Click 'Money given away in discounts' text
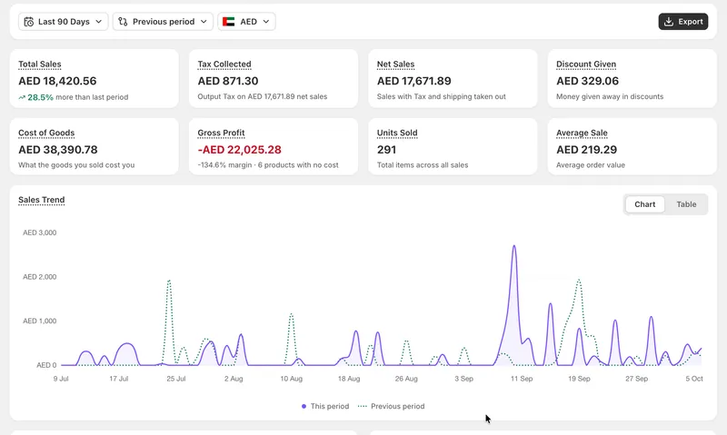727x435 pixels. pyautogui.click(x=610, y=97)
